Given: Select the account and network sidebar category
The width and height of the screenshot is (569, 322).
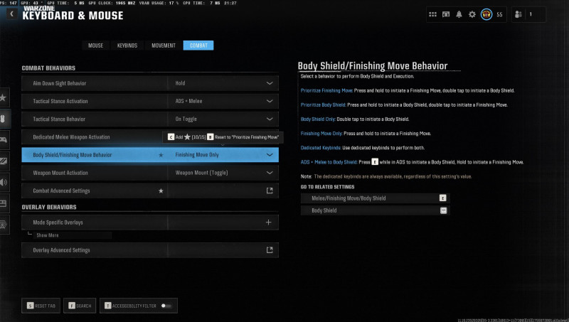Looking at the screenshot, I should coord(4,225).
